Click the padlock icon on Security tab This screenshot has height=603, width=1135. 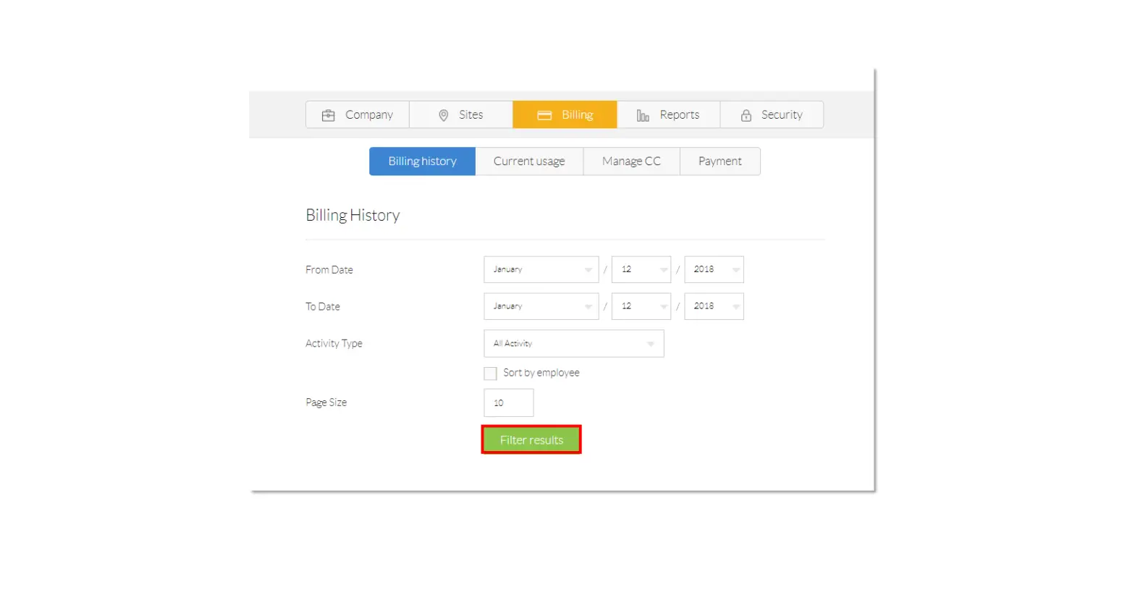[746, 115]
